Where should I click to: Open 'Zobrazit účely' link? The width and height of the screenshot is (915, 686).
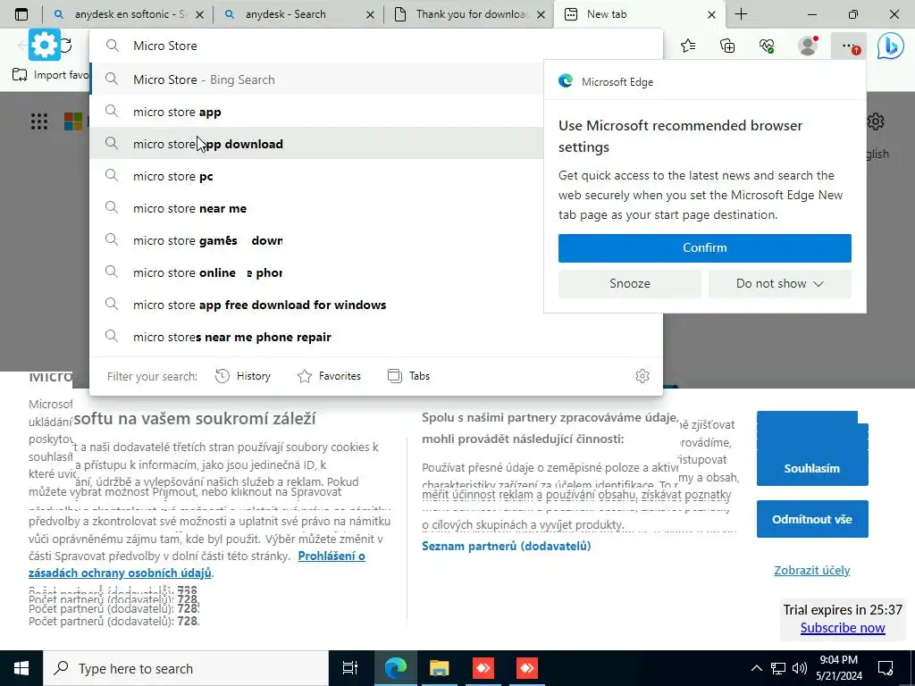pyautogui.click(x=811, y=571)
